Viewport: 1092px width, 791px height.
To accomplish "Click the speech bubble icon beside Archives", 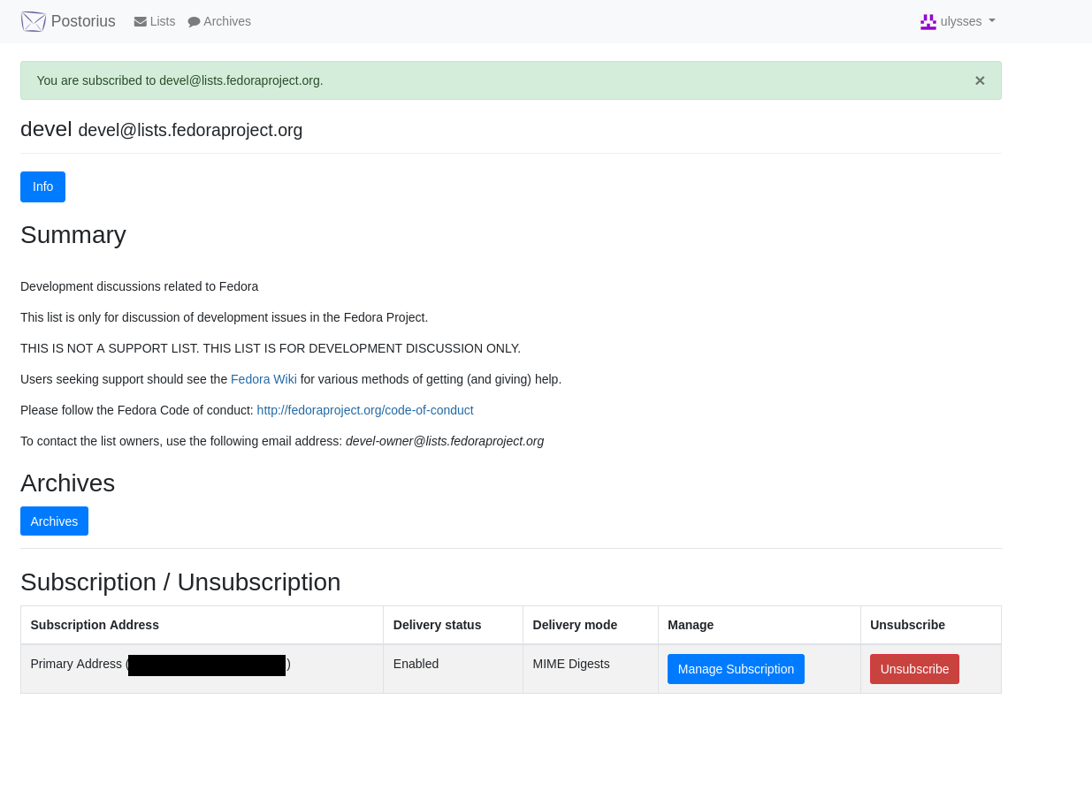I will tap(195, 21).
